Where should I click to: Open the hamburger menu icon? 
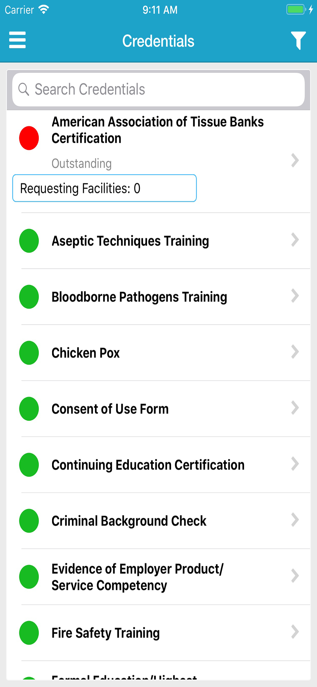click(17, 40)
